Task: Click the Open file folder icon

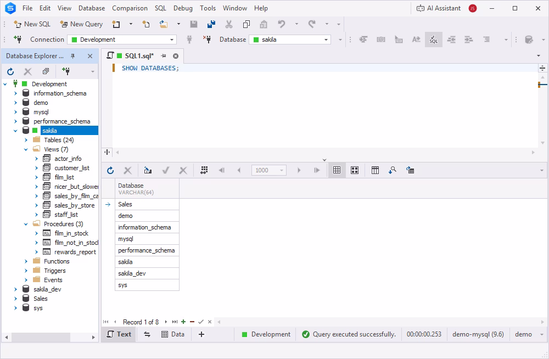Action: click(164, 24)
